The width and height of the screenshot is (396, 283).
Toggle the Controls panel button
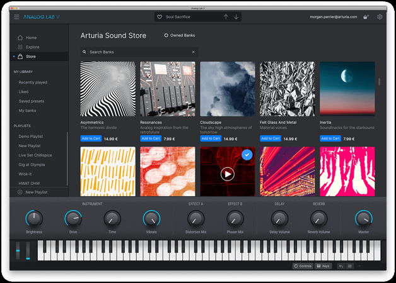(303, 266)
